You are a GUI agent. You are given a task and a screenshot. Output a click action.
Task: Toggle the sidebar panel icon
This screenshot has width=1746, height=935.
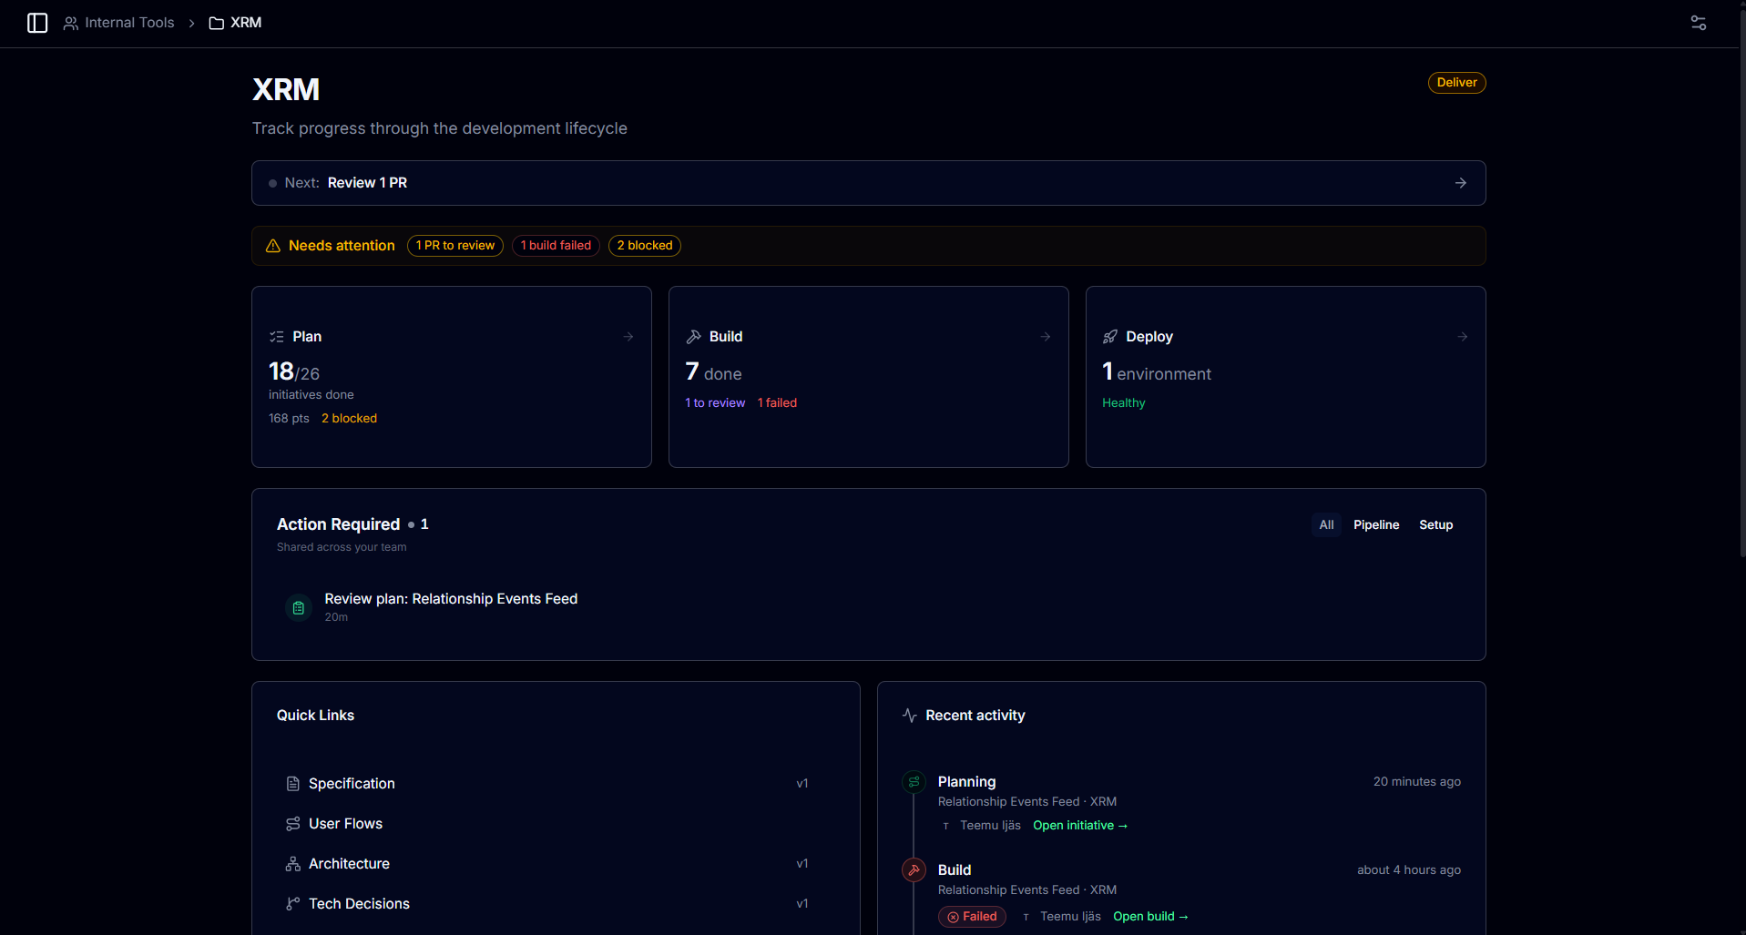(37, 23)
